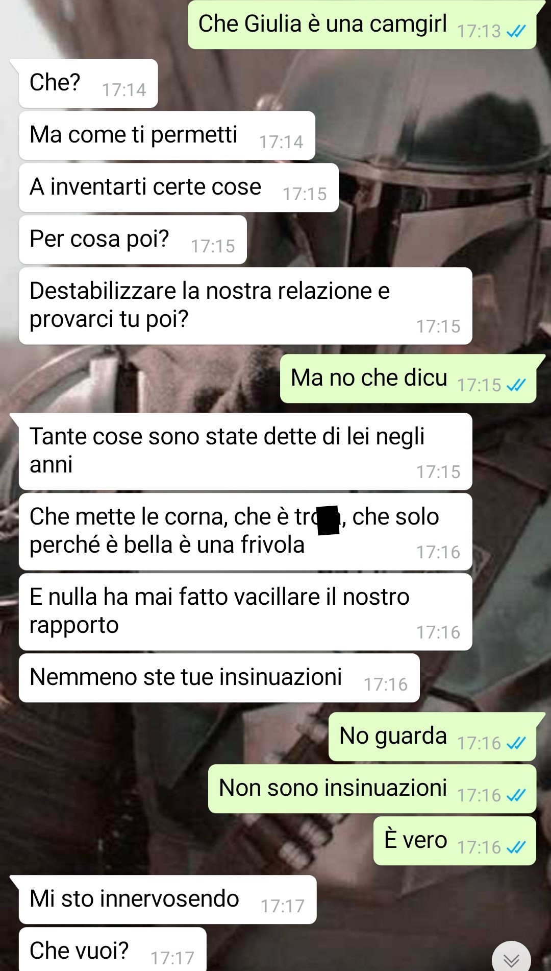Tap read receipt ticks on 'Che Giulia è una camgirl'
Viewport: 551px width, 971px height.
point(516,32)
